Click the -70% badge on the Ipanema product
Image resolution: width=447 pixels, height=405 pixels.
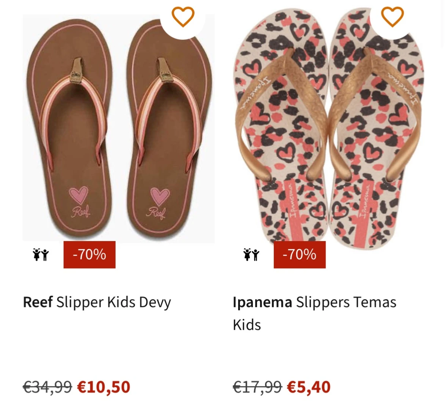[300, 255]
